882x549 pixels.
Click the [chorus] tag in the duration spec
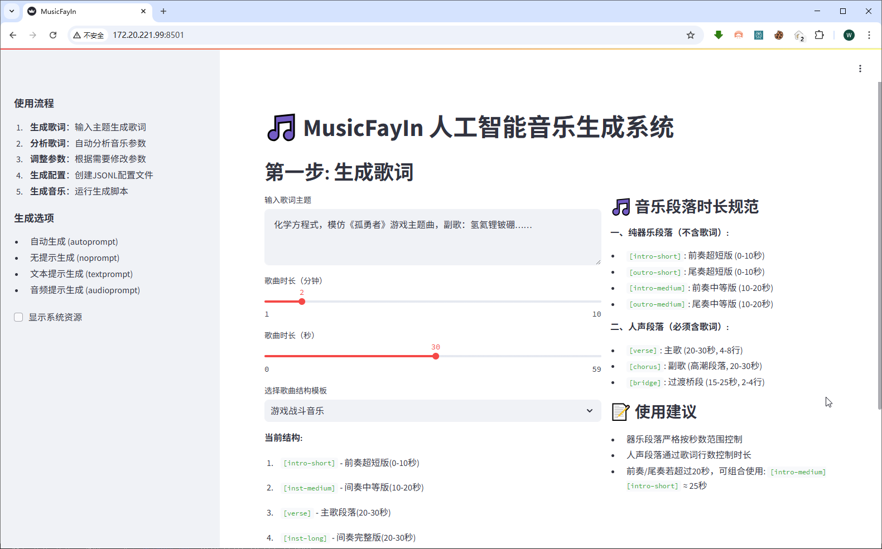point(645,366)
